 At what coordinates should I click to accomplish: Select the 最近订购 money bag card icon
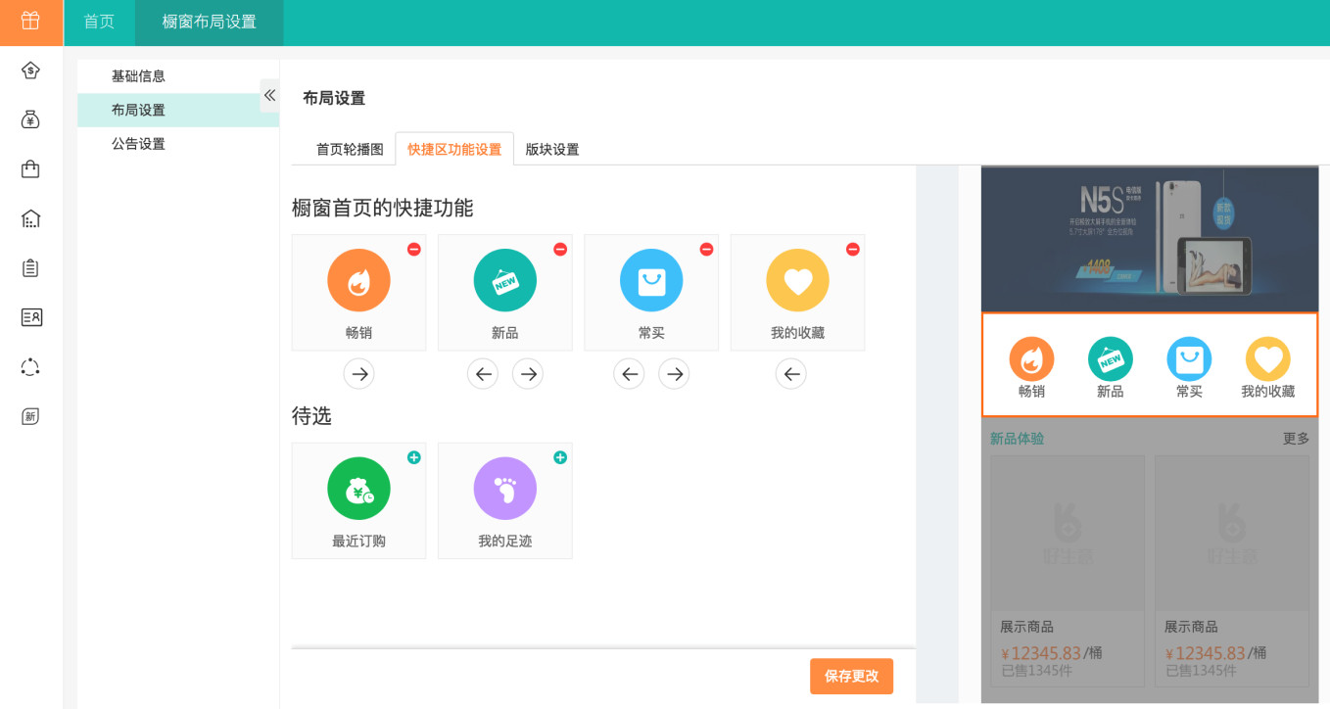tap(358, 488)
